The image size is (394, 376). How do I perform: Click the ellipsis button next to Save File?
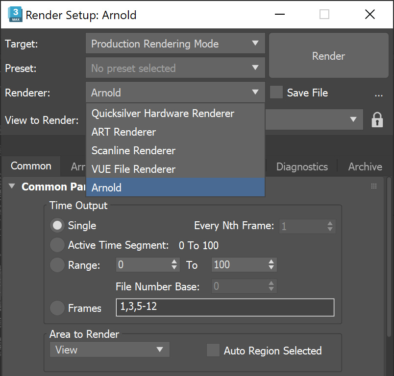tap(378, 94)
